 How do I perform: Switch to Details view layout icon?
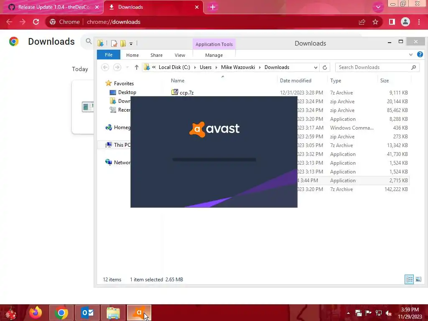pos(409,279)
